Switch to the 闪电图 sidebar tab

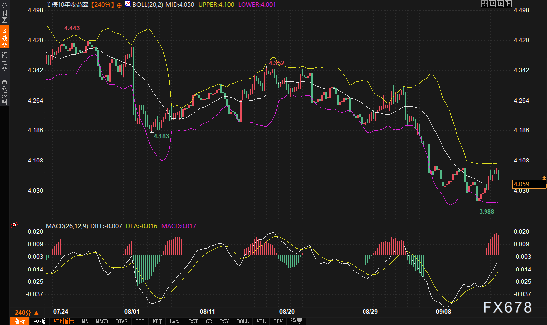(4, 61)
